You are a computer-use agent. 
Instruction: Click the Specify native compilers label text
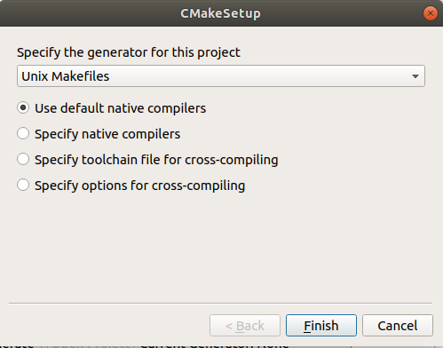[x=107, y=134]
